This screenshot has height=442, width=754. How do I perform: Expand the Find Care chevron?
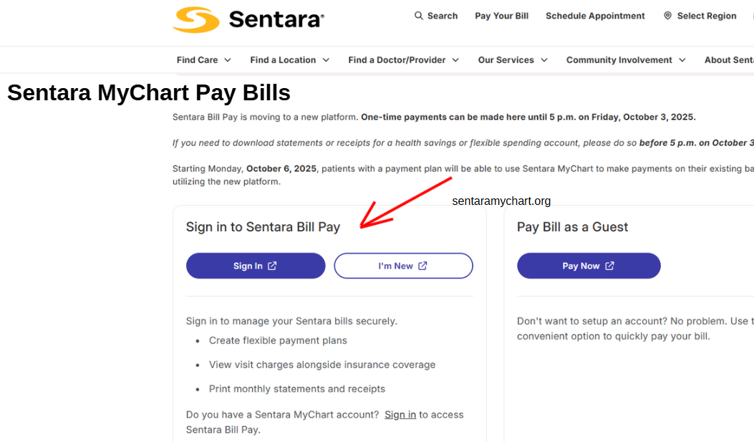(228, 60)
